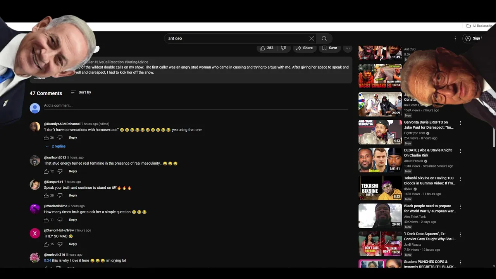
Task: Edit the 'ant ceo' search field
Action: click(x=236, y=38)
